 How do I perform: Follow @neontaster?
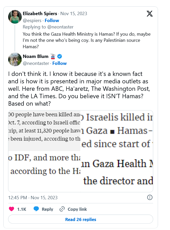60,63
